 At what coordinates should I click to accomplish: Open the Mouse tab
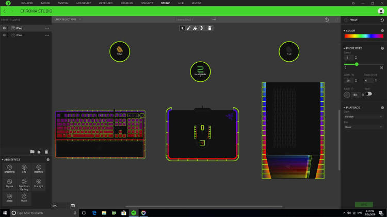pos(45,3)
